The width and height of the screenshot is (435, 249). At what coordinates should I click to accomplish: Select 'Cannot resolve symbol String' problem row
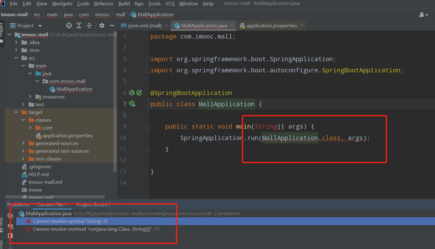click(225, 221)
